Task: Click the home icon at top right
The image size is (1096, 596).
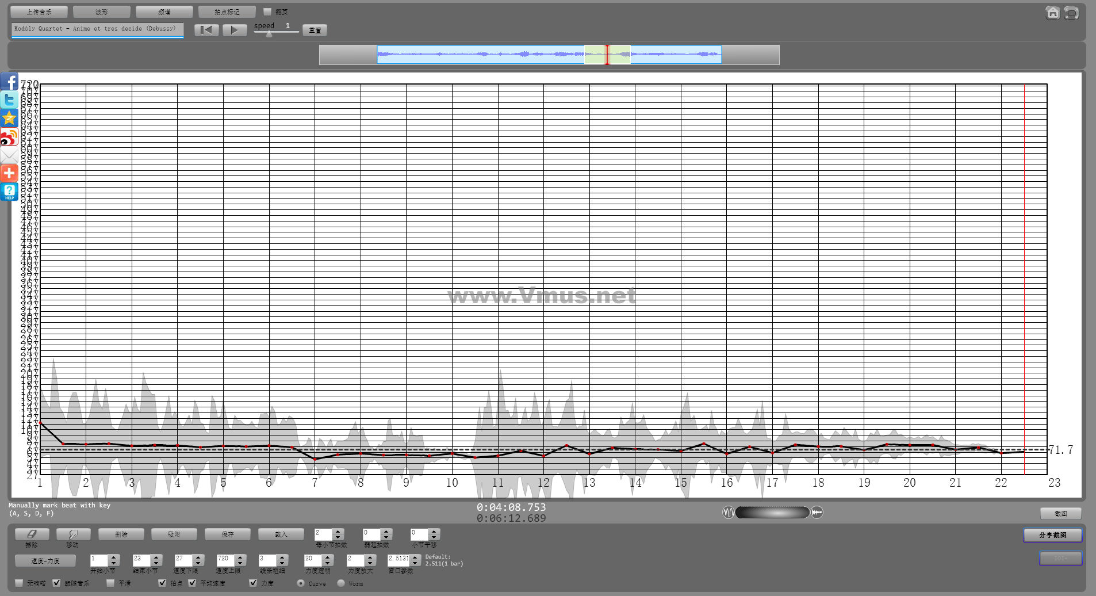Action: pyautogui.click(x=1052, y=13)
